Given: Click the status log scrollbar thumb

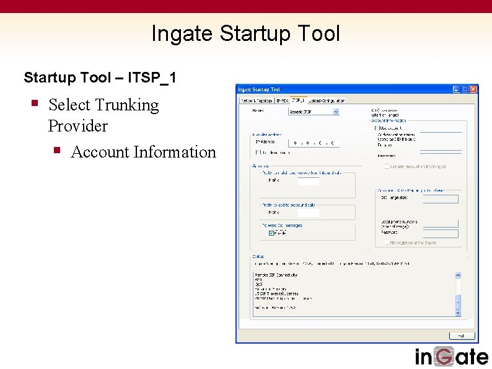Looking at the screenshot, I should click(458, 302).
